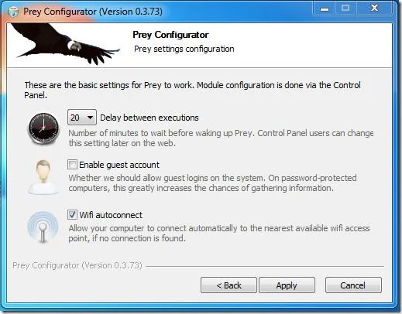Enable the guest account checkbox
402x314 pixels.
point(72,165)
